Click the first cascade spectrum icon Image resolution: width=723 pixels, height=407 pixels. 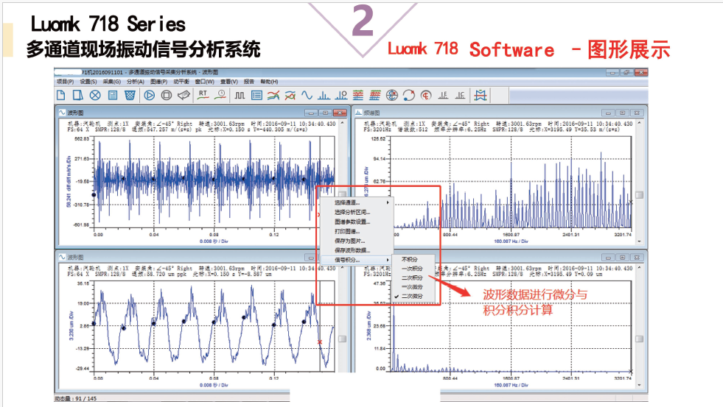443,95
